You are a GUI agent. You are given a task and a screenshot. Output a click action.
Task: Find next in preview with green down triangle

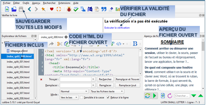194,96
